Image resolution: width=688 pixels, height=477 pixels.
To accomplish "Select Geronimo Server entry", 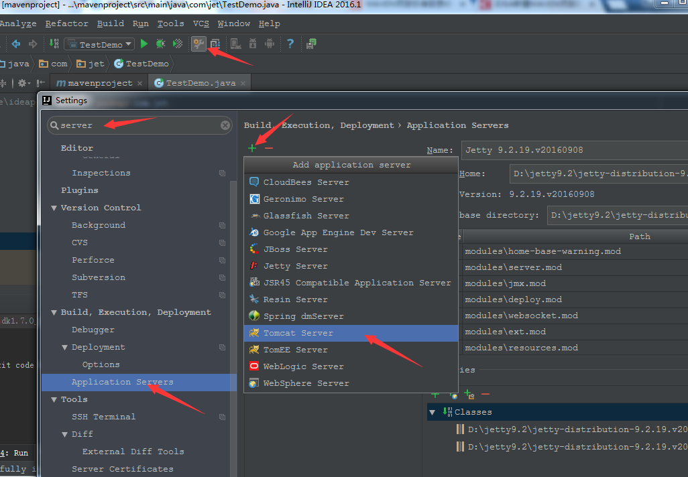I will pos(351,198).
